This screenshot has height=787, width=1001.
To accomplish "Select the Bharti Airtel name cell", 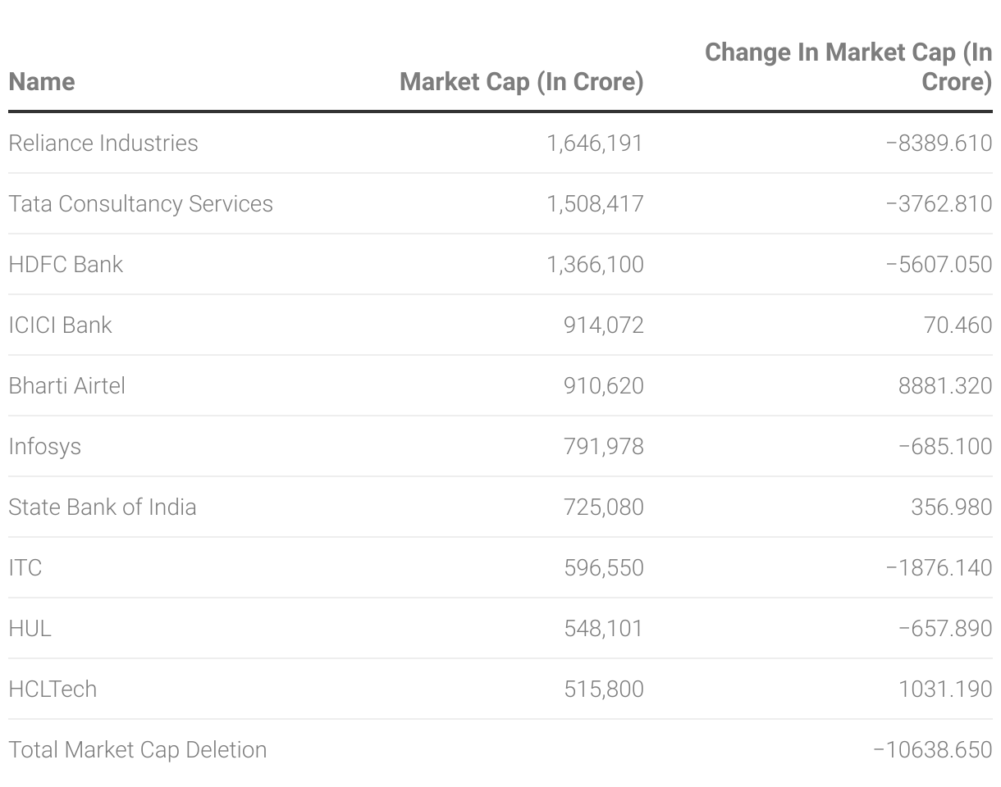I will tap(66, 385).
